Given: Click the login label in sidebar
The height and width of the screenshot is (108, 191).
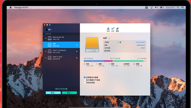Looking at the screenshot, I should (50, 29).
